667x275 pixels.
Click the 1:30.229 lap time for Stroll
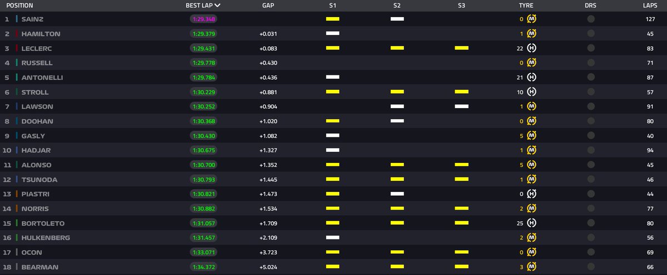click(203, 92)
